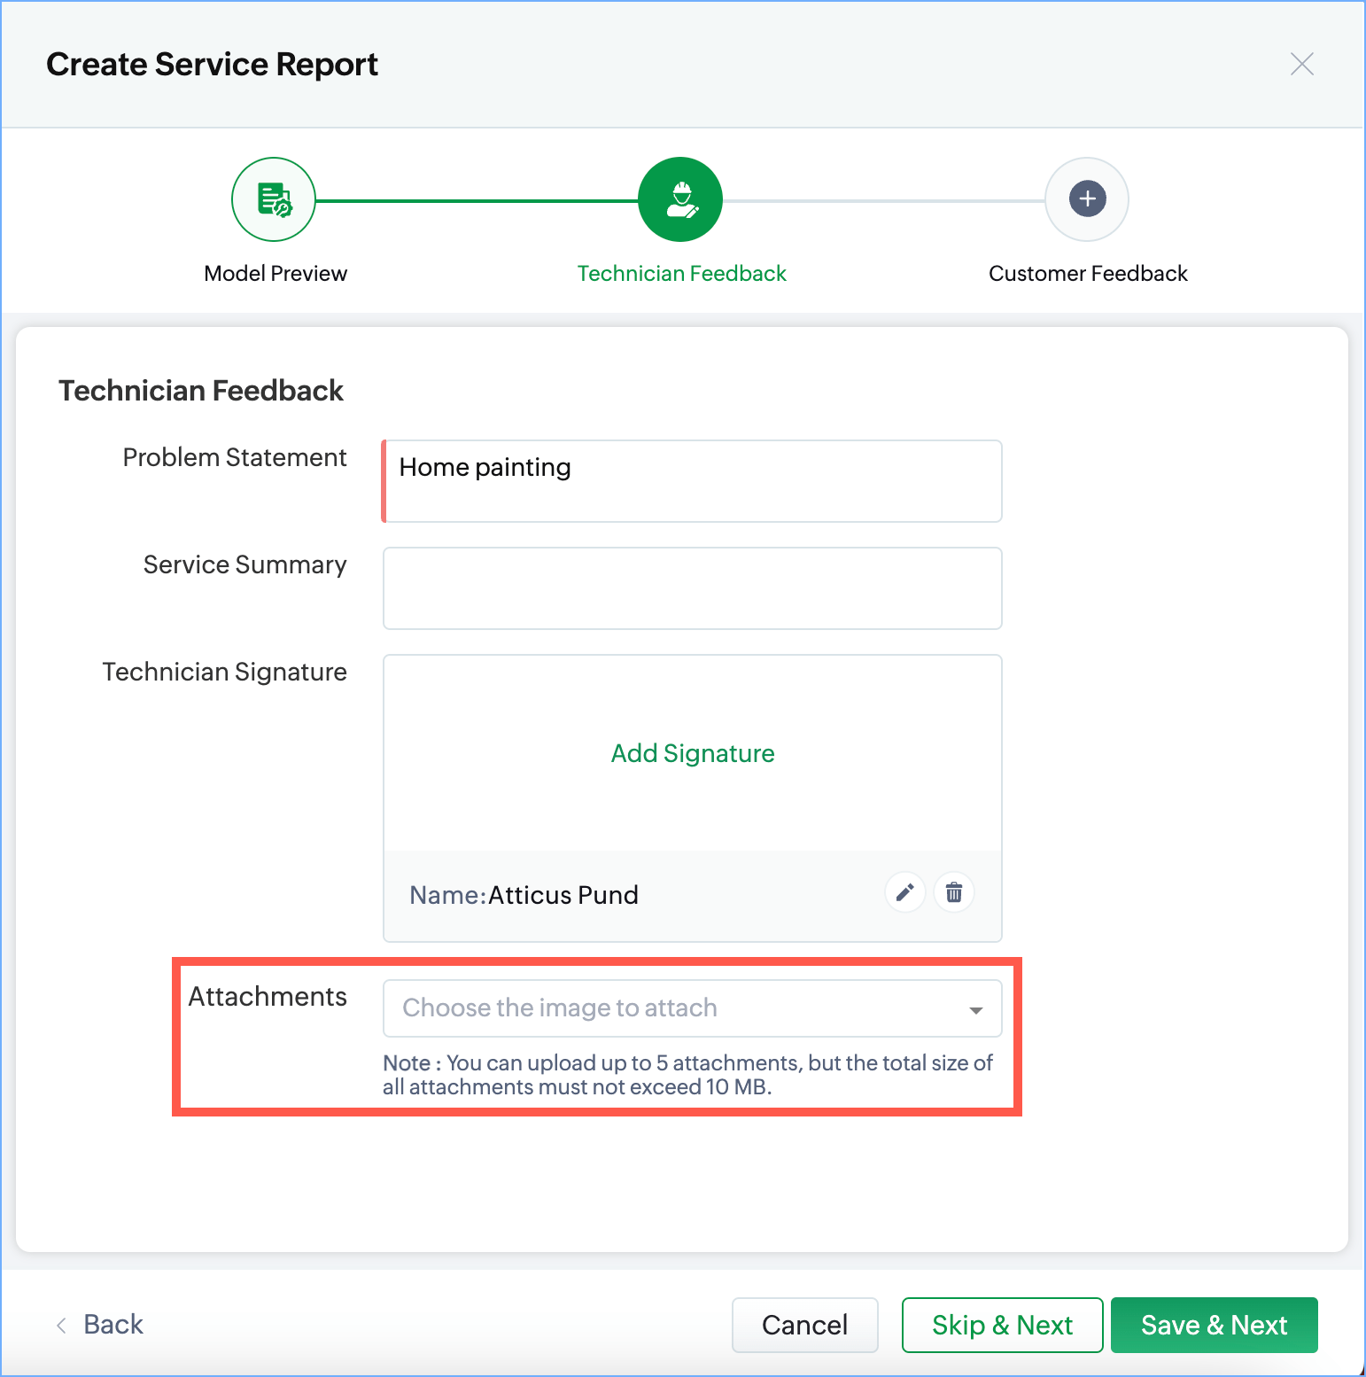Click the Atticus Pund name text
The width and height of the screenshot is (1366, 1377).
[563, 895]
